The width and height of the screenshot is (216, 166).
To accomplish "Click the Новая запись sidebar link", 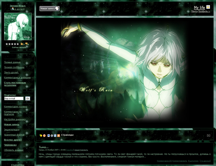I will [x=12, y=125].
